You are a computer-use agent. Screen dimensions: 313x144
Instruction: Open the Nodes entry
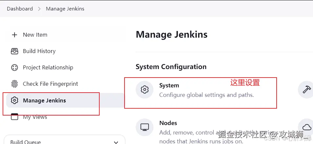168,123
